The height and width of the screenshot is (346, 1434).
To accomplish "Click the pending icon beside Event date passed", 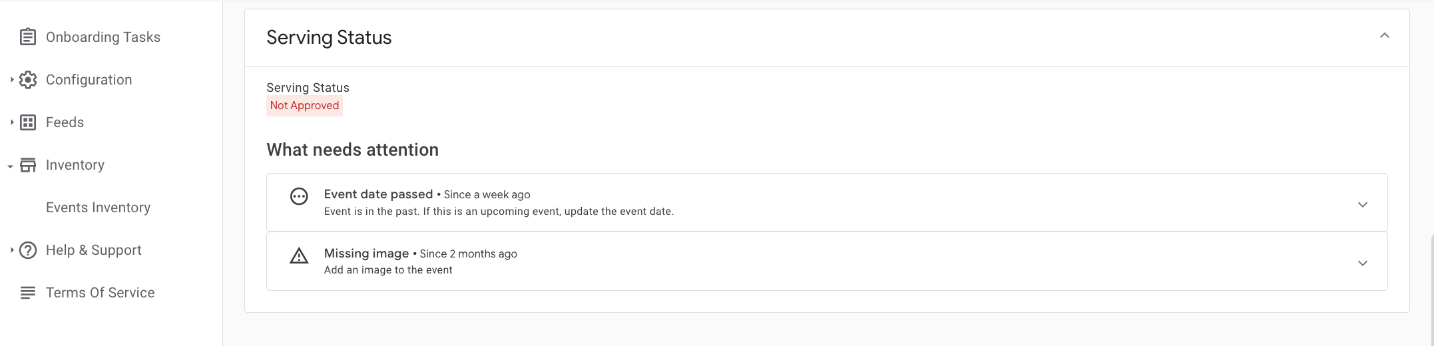I will click(299, 196).
